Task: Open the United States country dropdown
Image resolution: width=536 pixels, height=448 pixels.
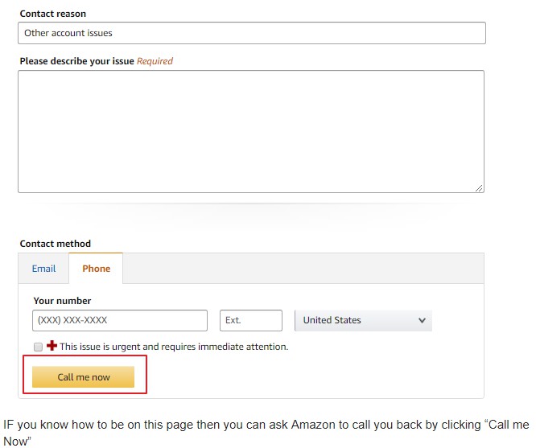Action: pyautogui.click(x=364, y=320)
